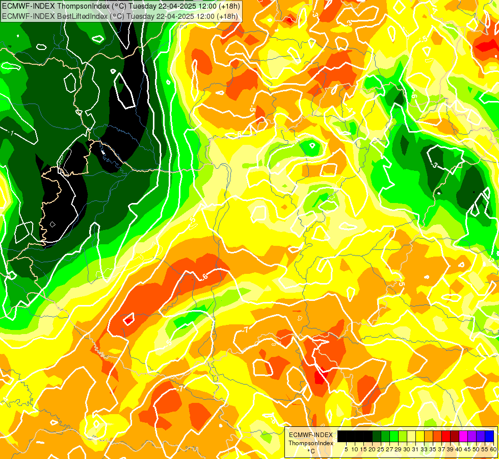This screenshot has width=499, height=459.
Task: Click legend scale value '60'
Action: tap(493, 449)
